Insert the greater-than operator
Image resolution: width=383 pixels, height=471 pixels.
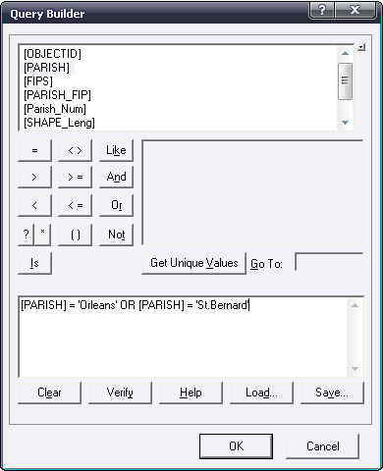click(34, 177)
